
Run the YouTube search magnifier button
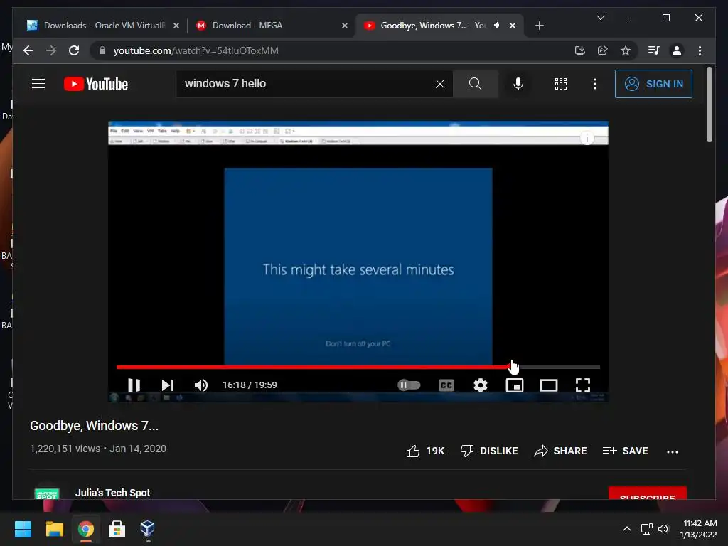[x=475, y=84]
